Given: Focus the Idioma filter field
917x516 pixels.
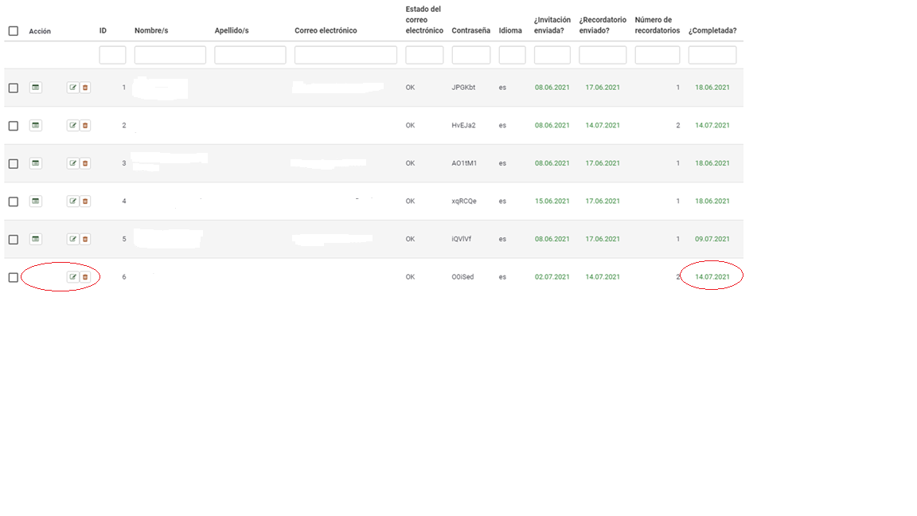Looking at the screenshot, I should click(x=513, y=55).
